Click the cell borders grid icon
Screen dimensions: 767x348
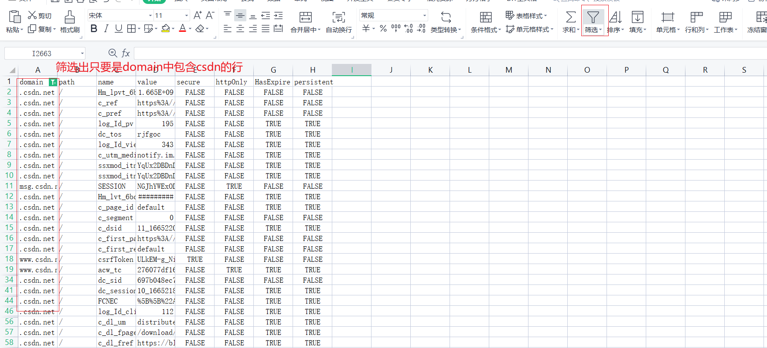pyautogui.click(x=131, y=29)
